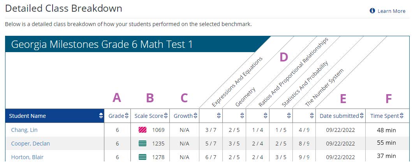Click the Date submitted sort arrows
This screenshot has height=163, width=412.
[x=362, y=116]
